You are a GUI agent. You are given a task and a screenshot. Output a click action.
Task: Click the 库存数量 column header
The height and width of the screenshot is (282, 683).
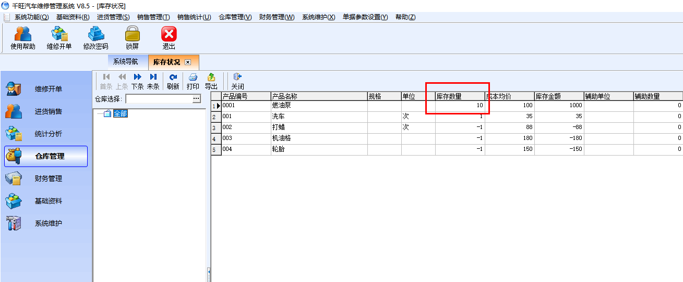click(x=460, y=96)
